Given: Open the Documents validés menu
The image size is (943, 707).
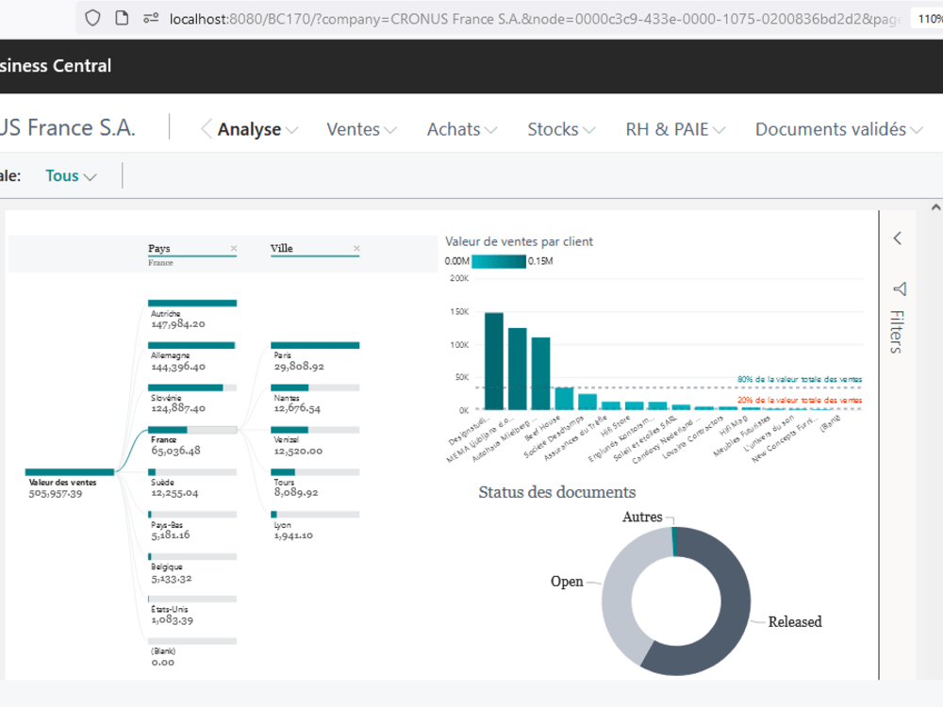Looking at the screenshot, I should click(x=839, y=129).
